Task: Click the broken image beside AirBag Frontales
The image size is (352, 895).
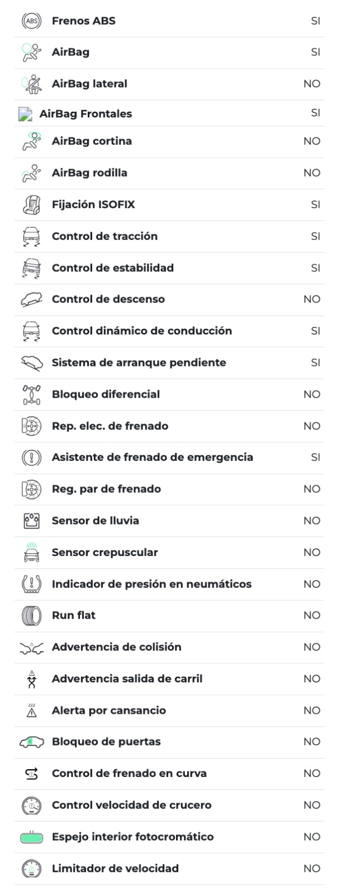Action: [x=25, y=114]
